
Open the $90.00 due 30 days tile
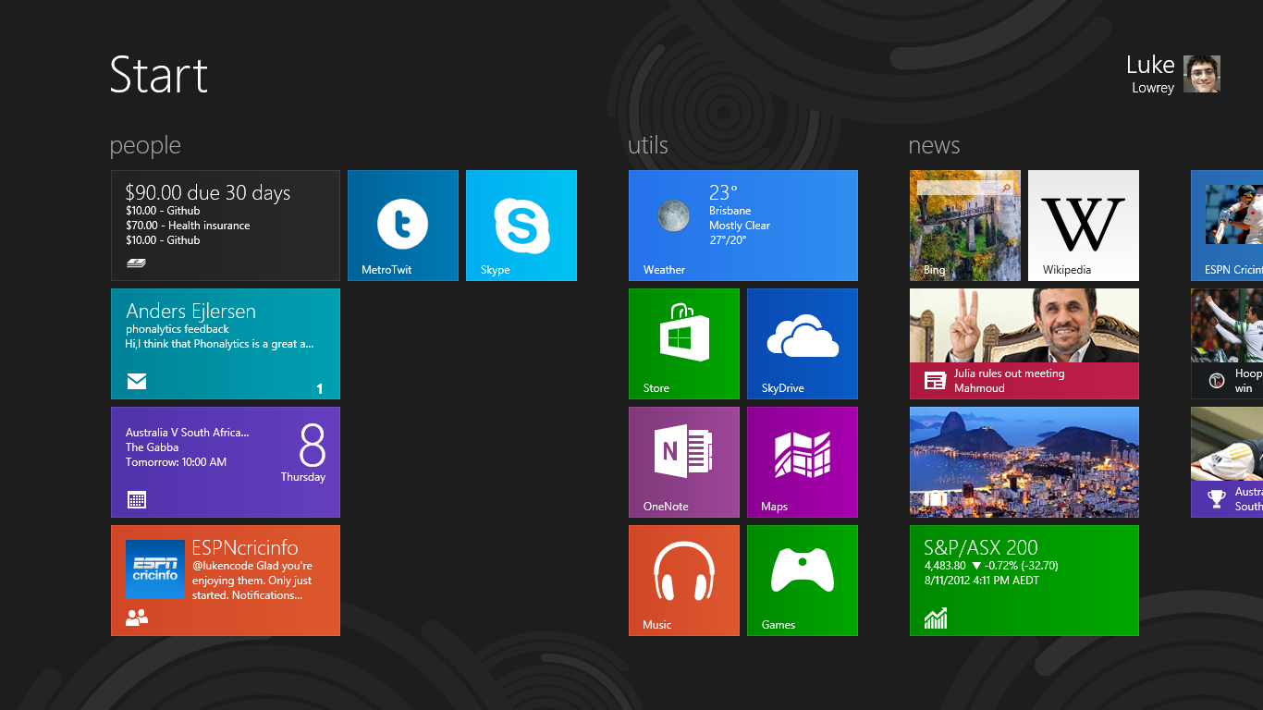coord(225,225)
